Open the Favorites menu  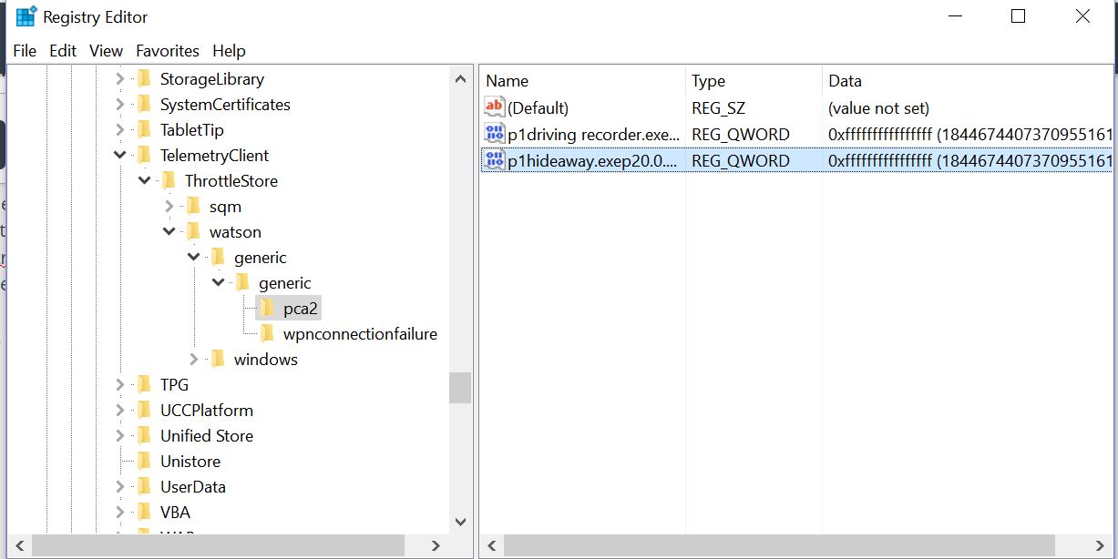click(168, 51)
